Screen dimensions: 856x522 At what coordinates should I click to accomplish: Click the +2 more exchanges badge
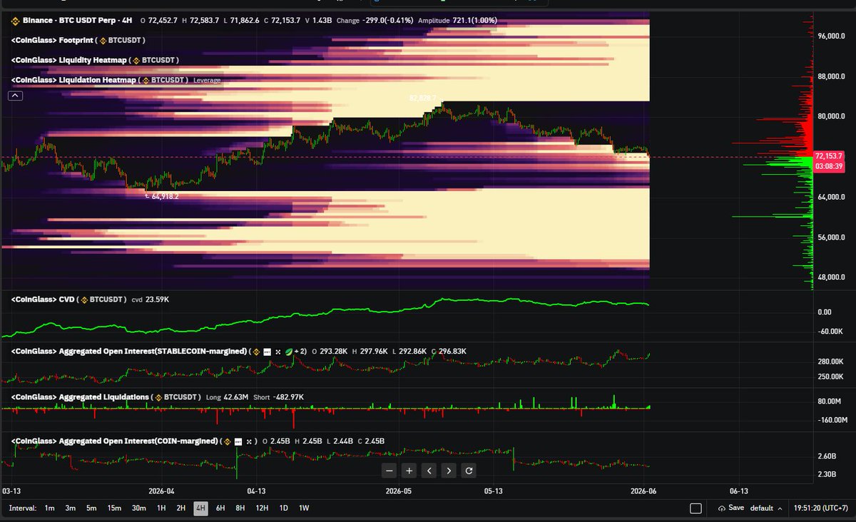(x=301, y=351)
